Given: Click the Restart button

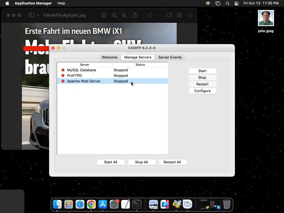Looking at the screenshot, I should (x=202, y=84).
